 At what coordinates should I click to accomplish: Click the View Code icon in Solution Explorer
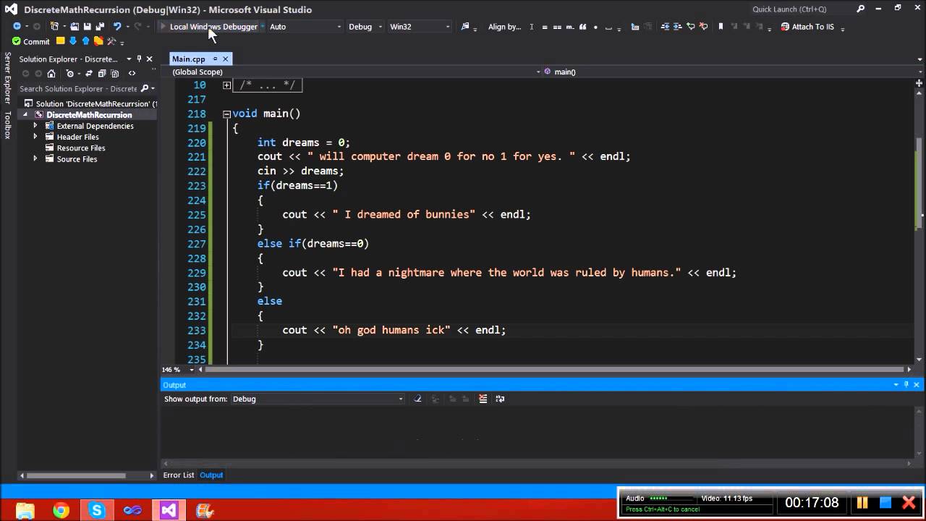click(x=132, y=73)
